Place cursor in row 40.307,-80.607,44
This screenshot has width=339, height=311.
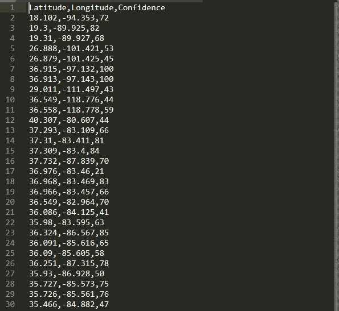tap(69, 120)
